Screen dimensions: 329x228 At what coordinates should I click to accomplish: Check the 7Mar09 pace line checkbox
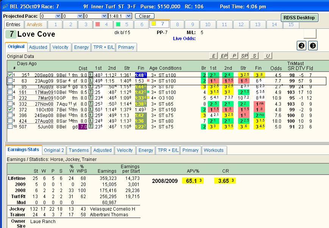pos(10,98)
